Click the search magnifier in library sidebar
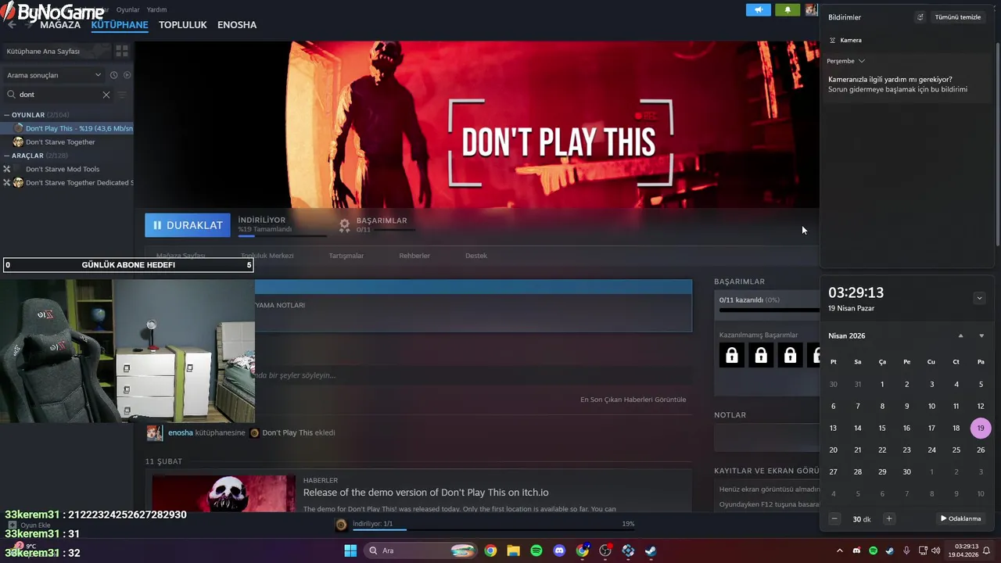The width and height of the screenshot is (1001, 563). (x=11, y=95)
